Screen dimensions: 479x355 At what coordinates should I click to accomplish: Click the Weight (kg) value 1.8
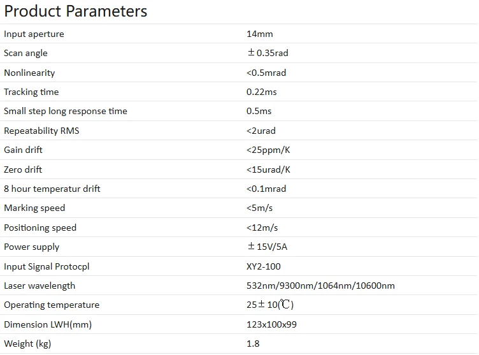[x=253, y=344]
